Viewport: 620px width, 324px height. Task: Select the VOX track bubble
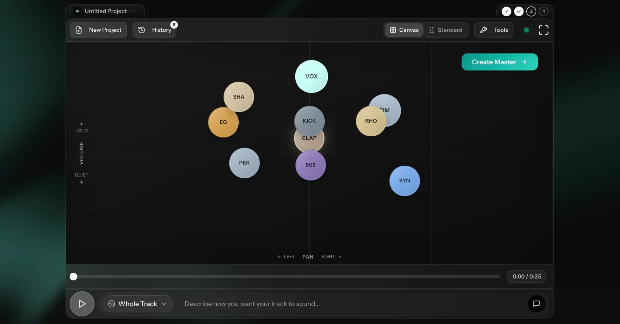312,76
